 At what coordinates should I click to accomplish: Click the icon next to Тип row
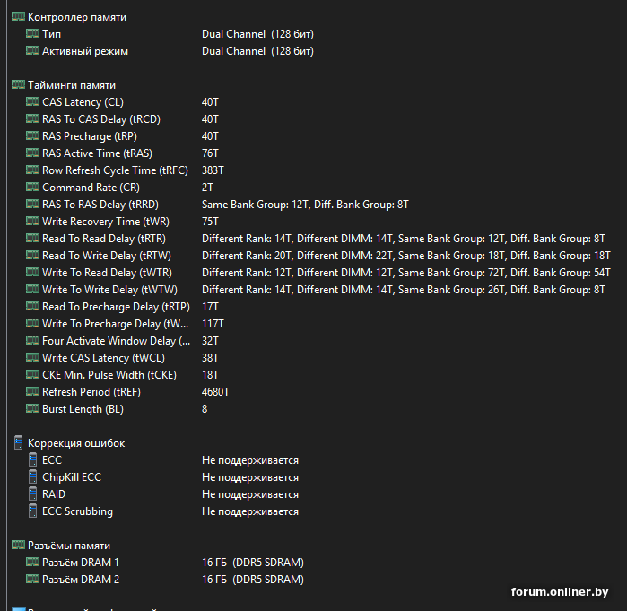tap(33, 33)
